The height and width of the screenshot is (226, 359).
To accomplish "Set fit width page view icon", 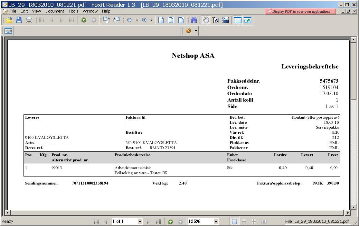I will pos(181,20).
